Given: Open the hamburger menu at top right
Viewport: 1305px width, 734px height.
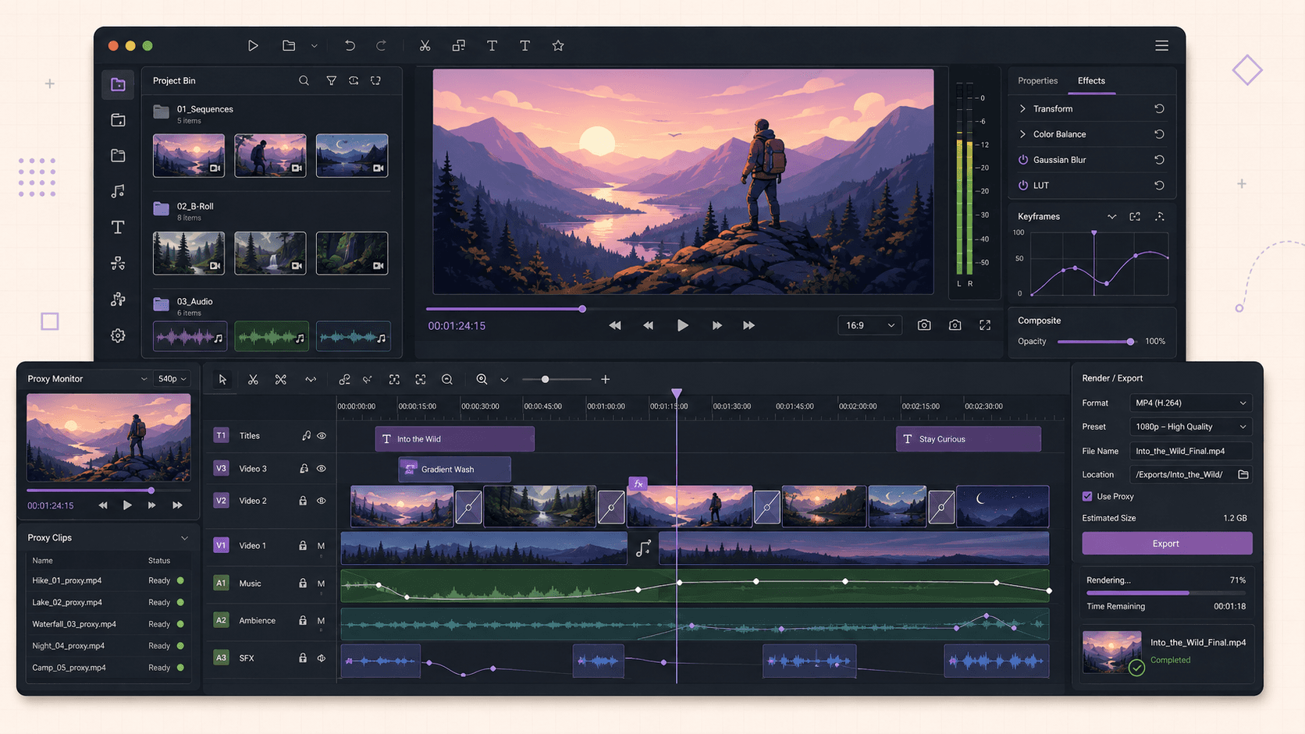Looking at the screenshot, I should [x=1161, y=46].
